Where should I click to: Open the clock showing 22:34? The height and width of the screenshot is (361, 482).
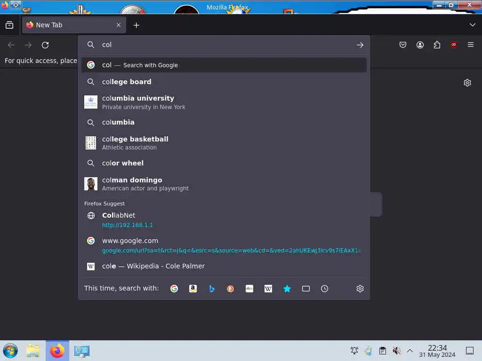point(437,351)
